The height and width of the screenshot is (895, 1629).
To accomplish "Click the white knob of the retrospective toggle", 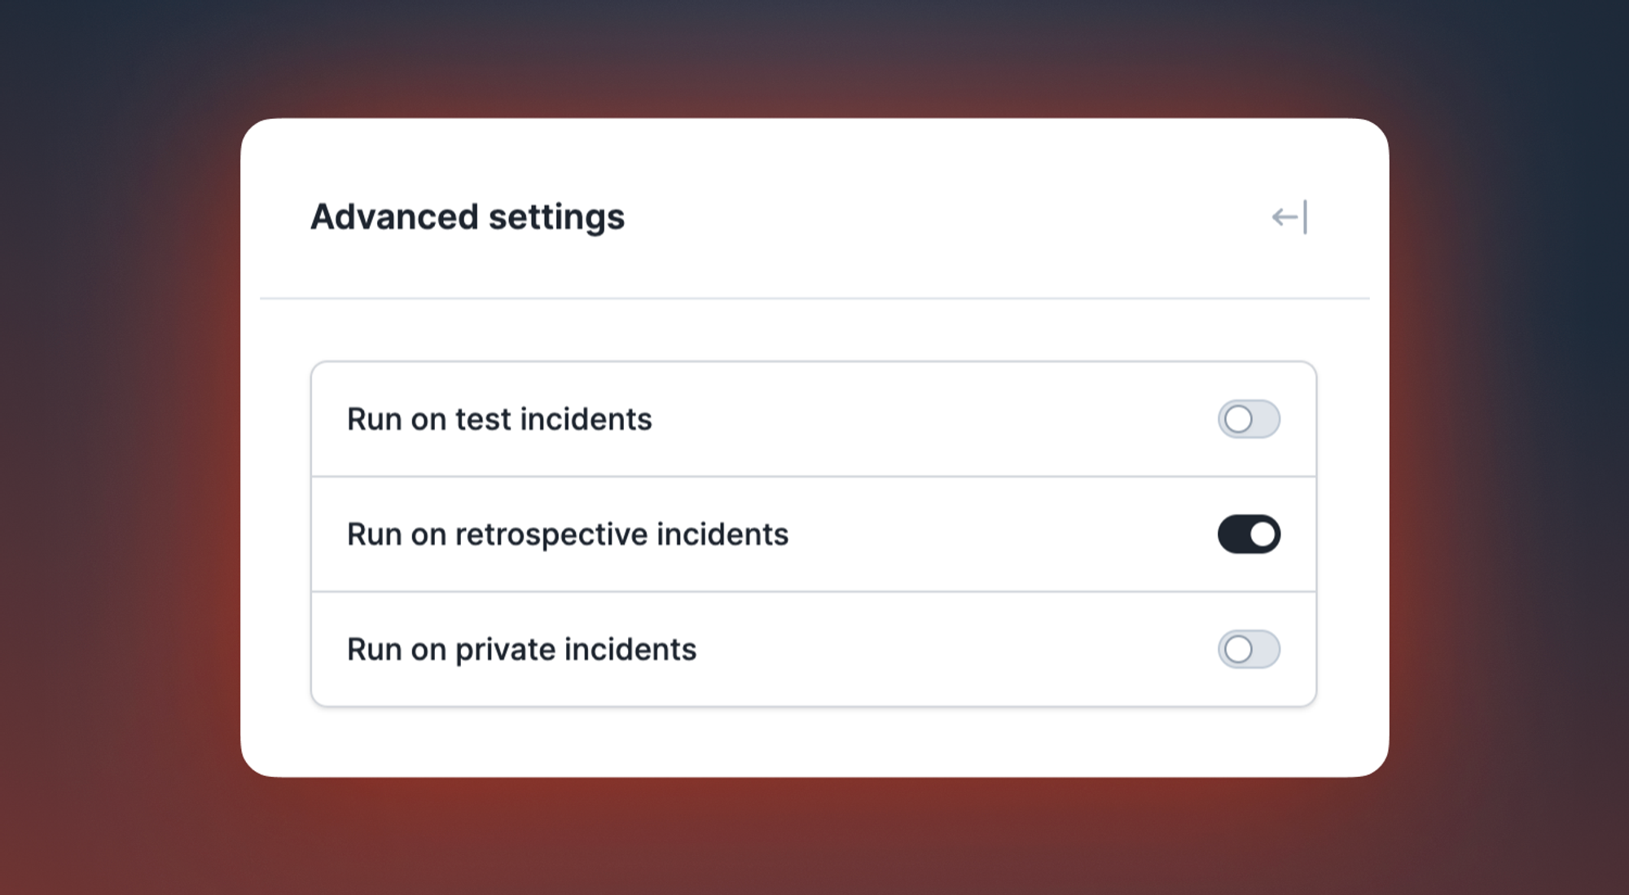I will (x=1262, y=534).
